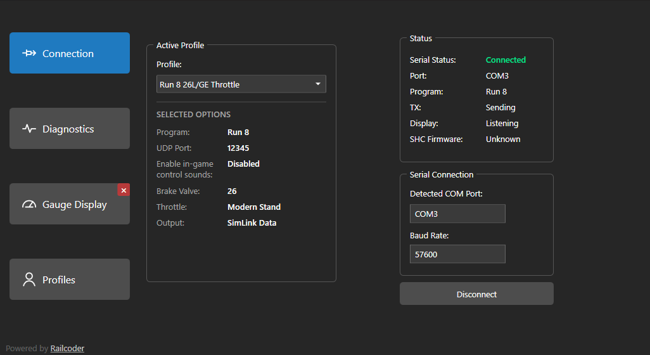The image size is (650, 355).
Task: Click the in-game control sounds Disabled value
Action: coord(243,164)
